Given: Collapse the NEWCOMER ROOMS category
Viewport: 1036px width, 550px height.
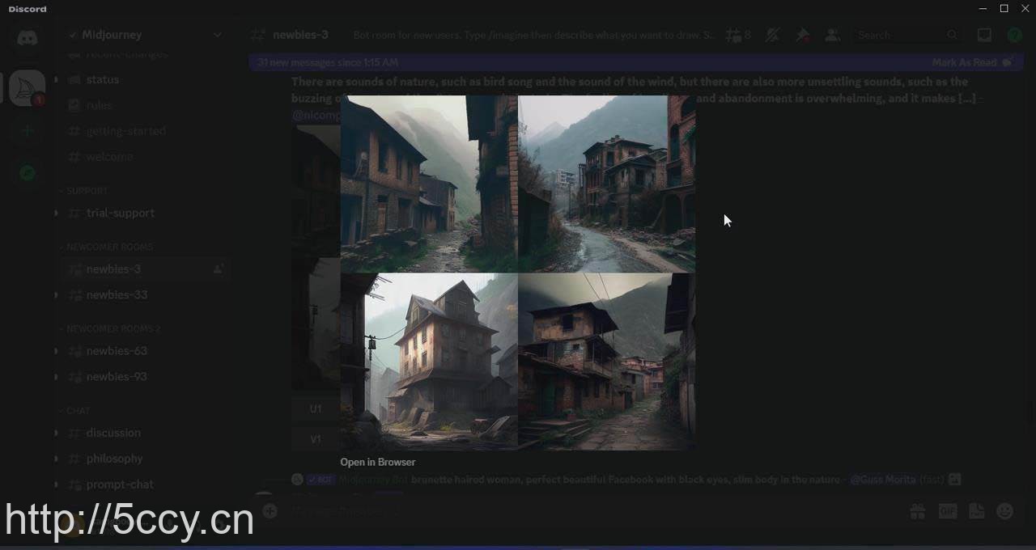Looking at the screenshot, I should pos(108,247).
